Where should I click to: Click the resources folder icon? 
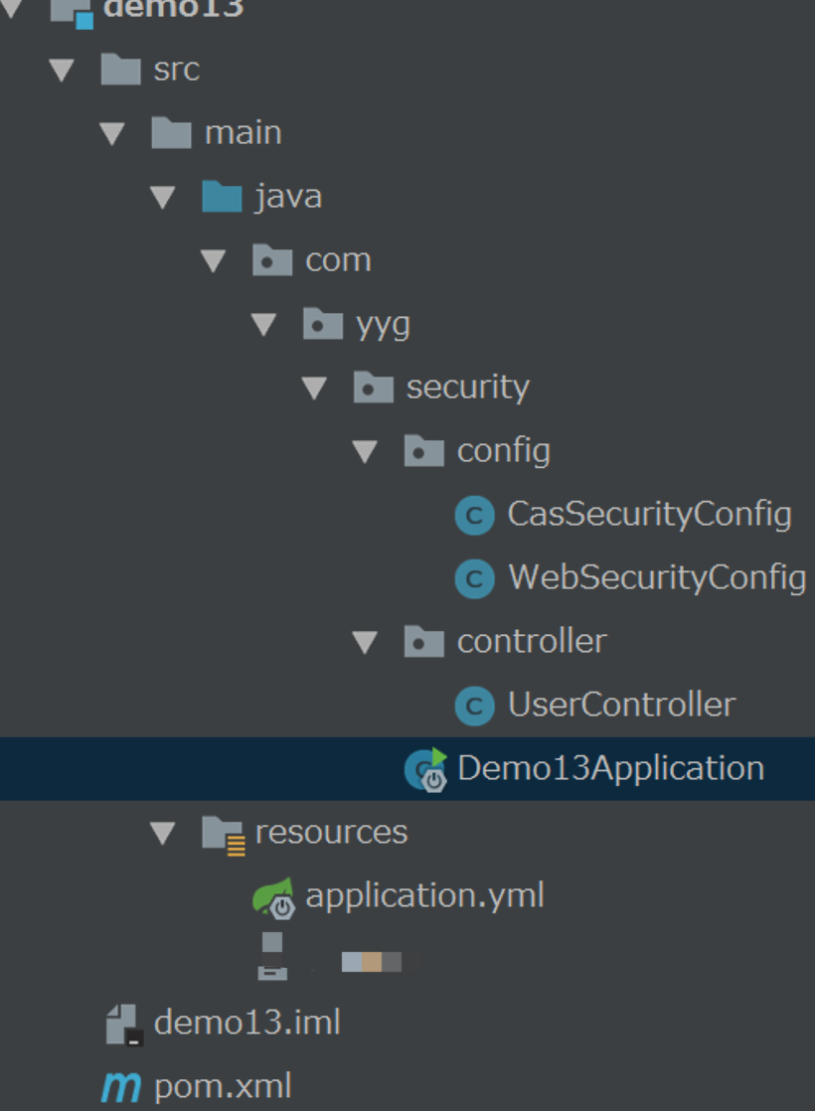pyautogui.click(x=223, y=832)
